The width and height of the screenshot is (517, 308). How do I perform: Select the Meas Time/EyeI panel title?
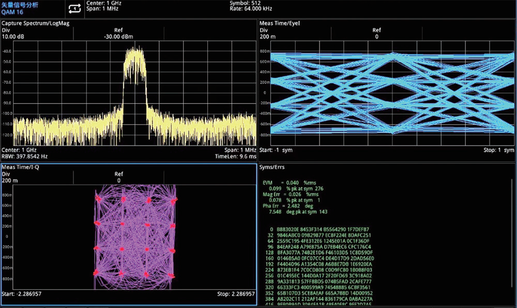coord(280,23)
